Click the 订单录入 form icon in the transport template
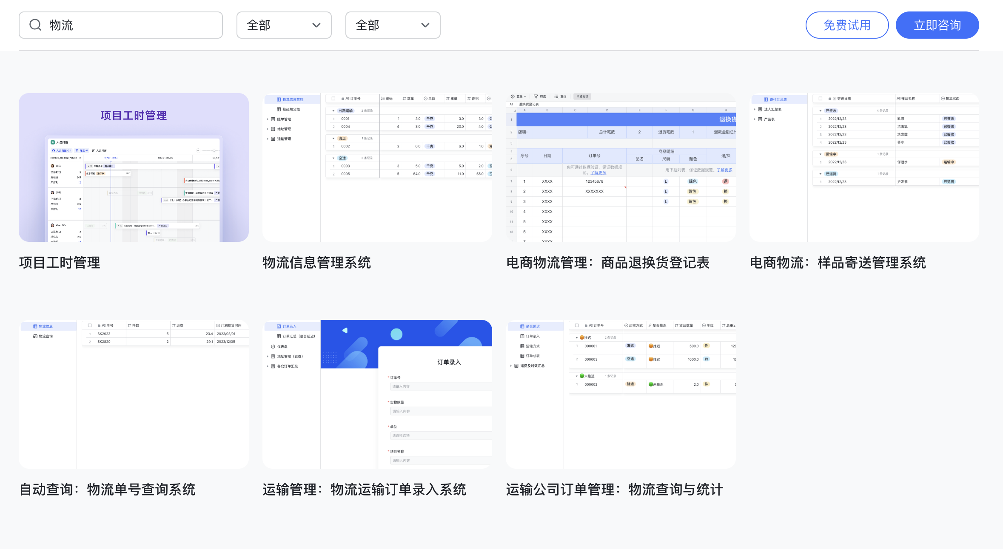 coord(279,327)
